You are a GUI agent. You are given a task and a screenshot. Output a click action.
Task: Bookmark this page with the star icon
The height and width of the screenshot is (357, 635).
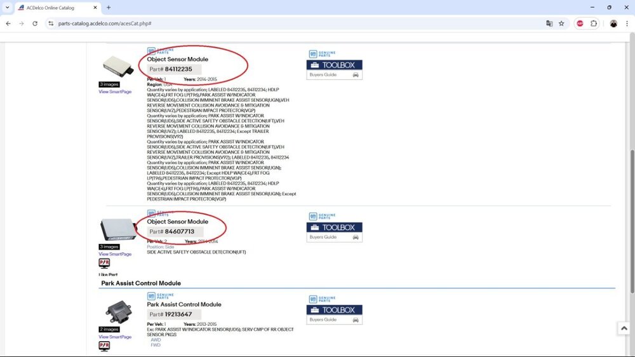click(x=561, y=24)
